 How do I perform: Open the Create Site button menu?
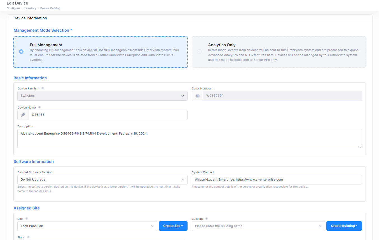(173, 226)
